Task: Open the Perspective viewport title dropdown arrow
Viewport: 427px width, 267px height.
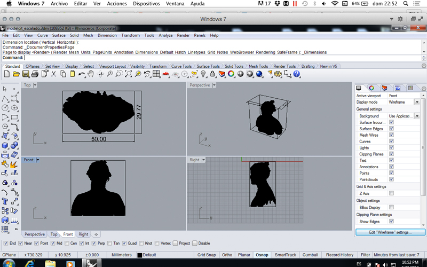Action: coord(214,85)
